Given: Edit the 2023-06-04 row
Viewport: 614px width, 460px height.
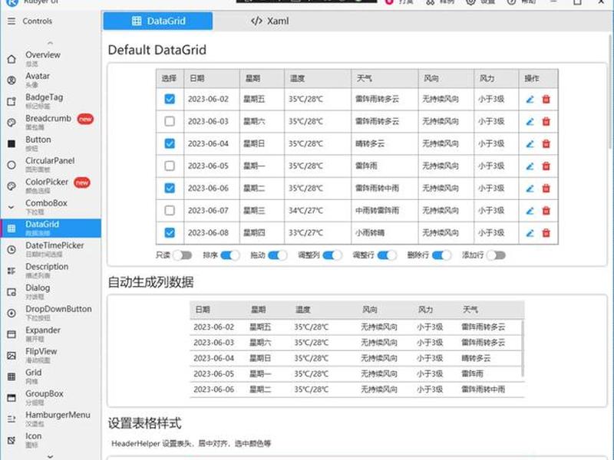Looking at the screenshot, I should [x=530, y=144].
